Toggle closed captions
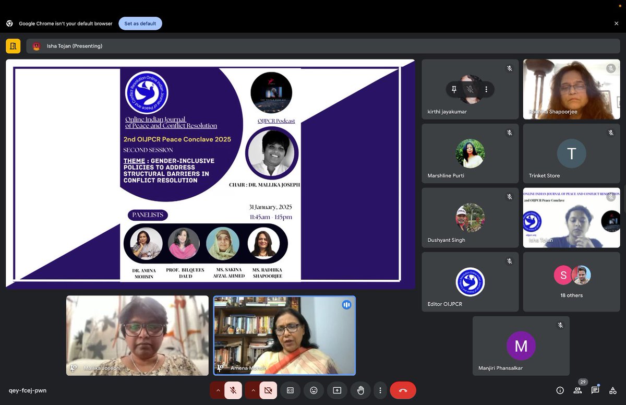The image size is (626, 405). 290,390
